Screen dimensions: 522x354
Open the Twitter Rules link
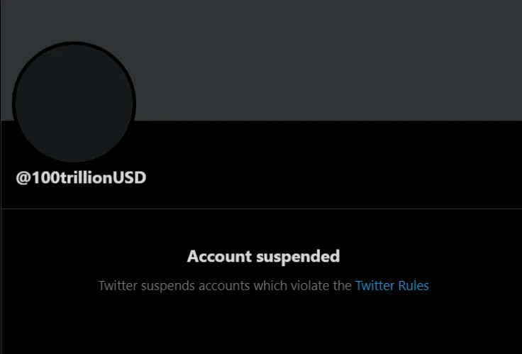coord(391,286)
